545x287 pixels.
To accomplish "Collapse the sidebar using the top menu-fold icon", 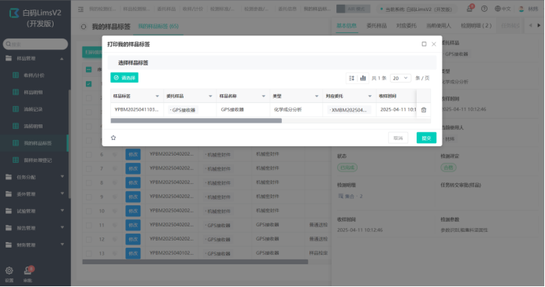I will point(80,9).
